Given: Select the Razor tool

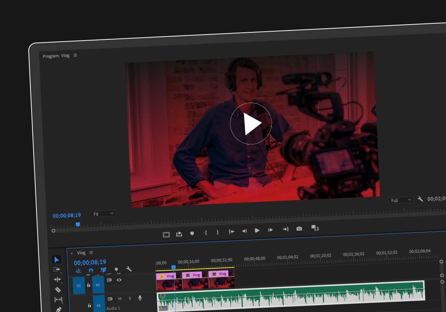Looking at the screenshot, I should [x=58, y=289].
